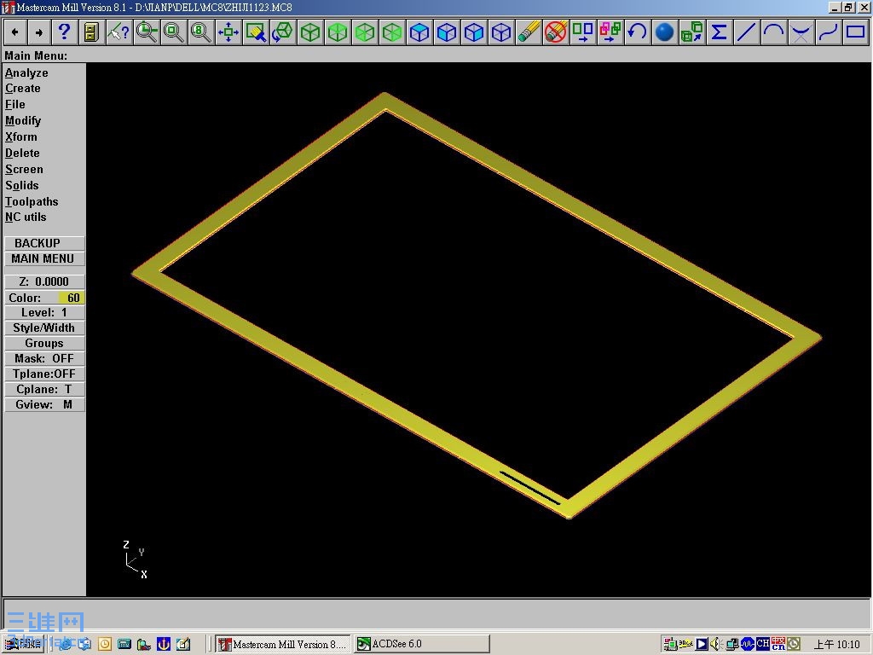
Task: Open the Style/Width settings
Action: pyautogui.click(x=44, y=328)
